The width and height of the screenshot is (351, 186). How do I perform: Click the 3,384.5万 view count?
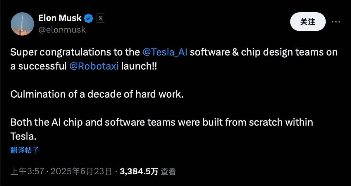pyautogui.click(x=139, y=171)
